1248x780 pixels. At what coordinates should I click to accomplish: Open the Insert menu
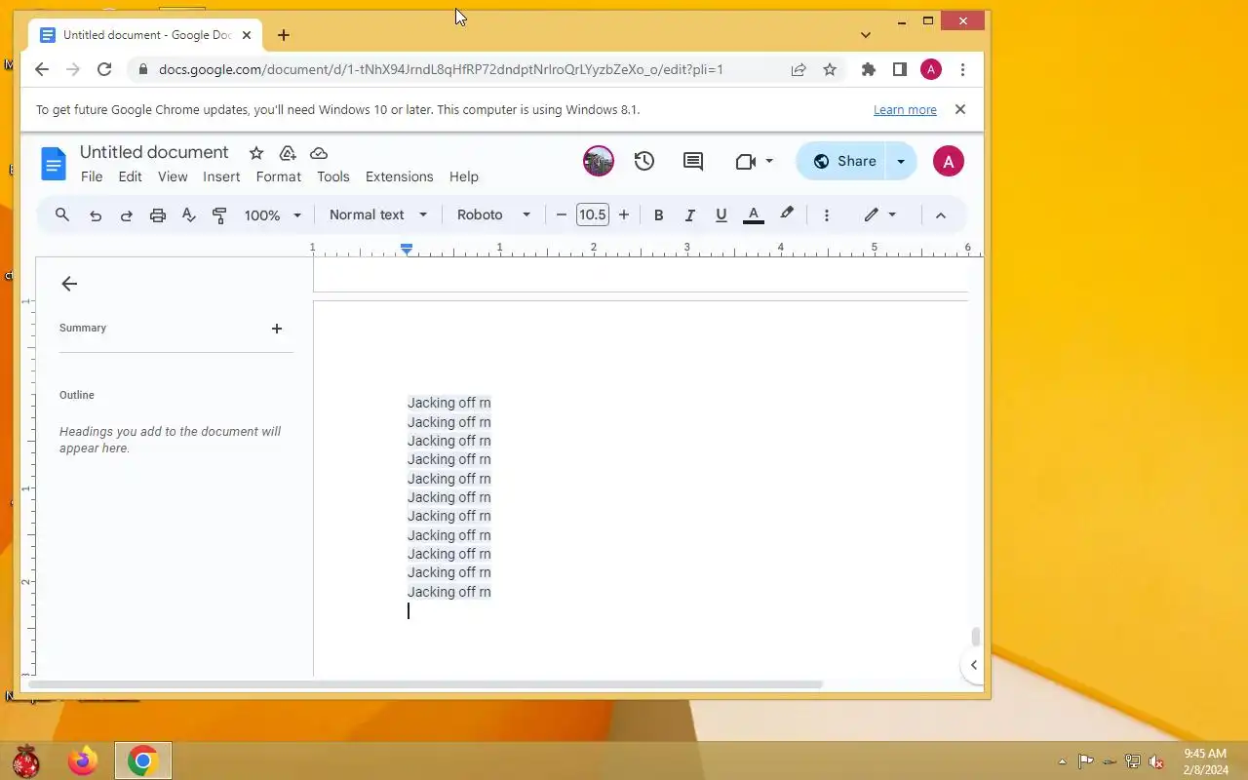pyautogui.click(x=221, y=176)
